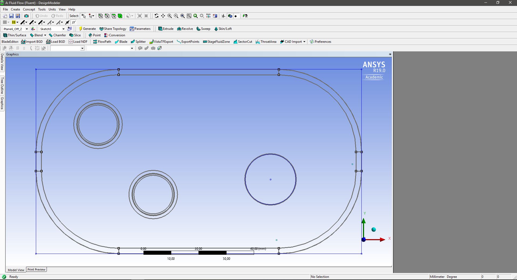Open the Tree Outline side panel
This screenshot has height=280, width=517.
click(2, 85)
